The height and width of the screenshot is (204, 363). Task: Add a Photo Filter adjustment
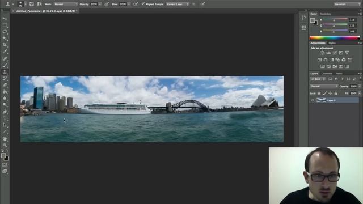337,59
